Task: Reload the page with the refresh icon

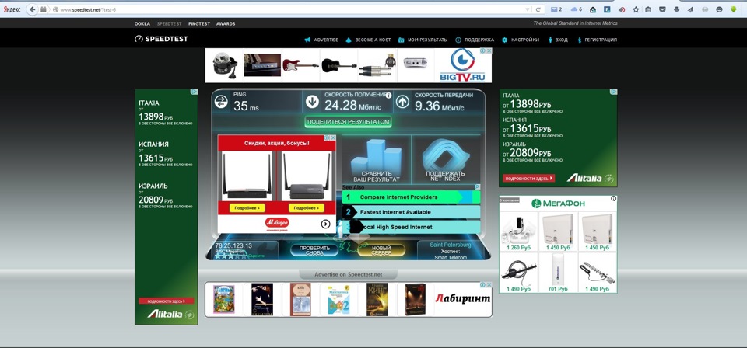Action: [x=538, y=9]
